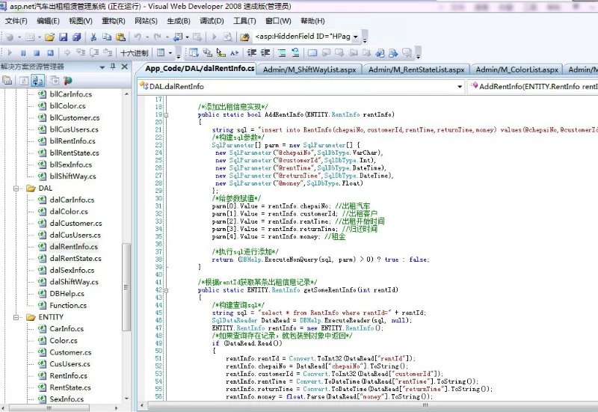This screenshot has width=598, height=412.
Task: Click the Display Object Member List icon
Action: [194, 52]
